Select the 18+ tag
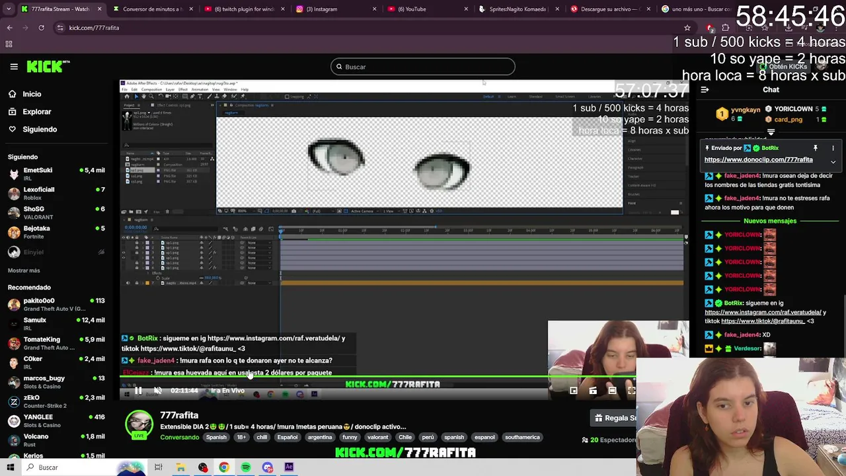This screenshot has height=476, width=846. point(242,437)
